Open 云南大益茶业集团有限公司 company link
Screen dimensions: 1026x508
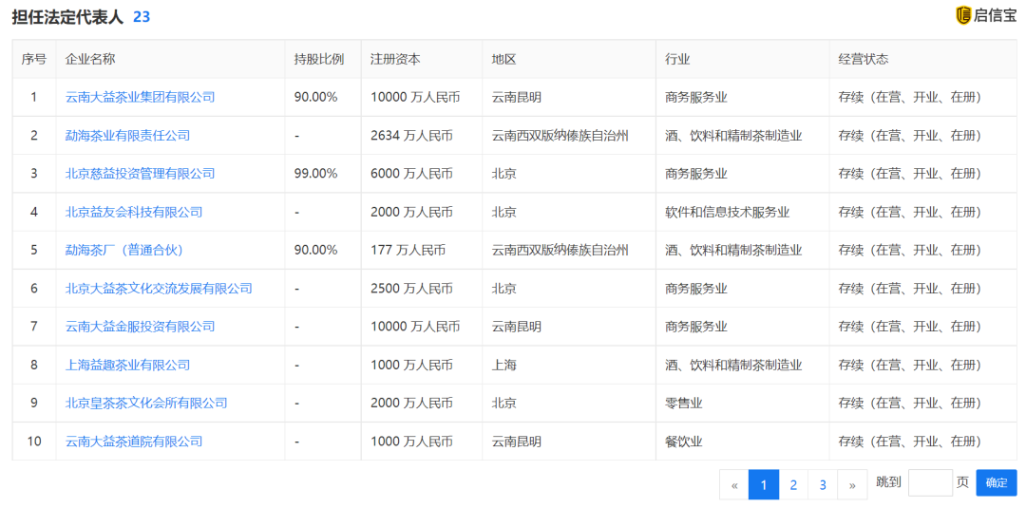140,98
